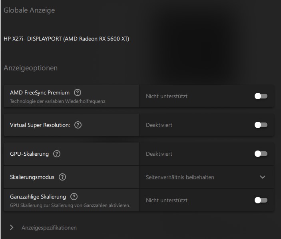Screen dimensions: 281x239
Task: Click the 'Ganzzahlige Skalierung' label
Action: pos(38,197)
